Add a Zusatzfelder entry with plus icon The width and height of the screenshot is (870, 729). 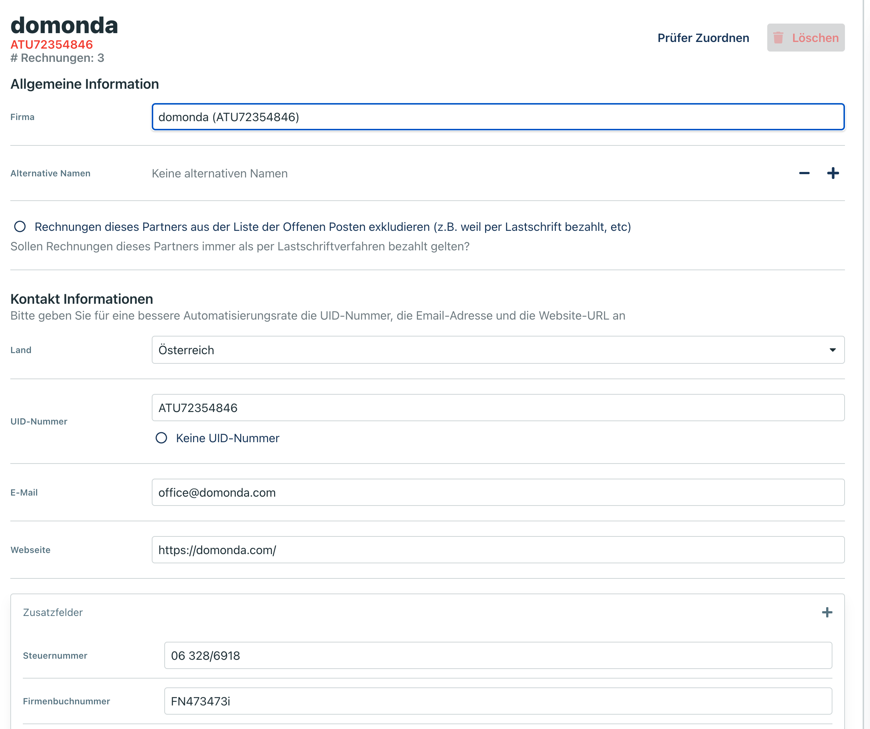pyautogui.click(x=827, y=612)
